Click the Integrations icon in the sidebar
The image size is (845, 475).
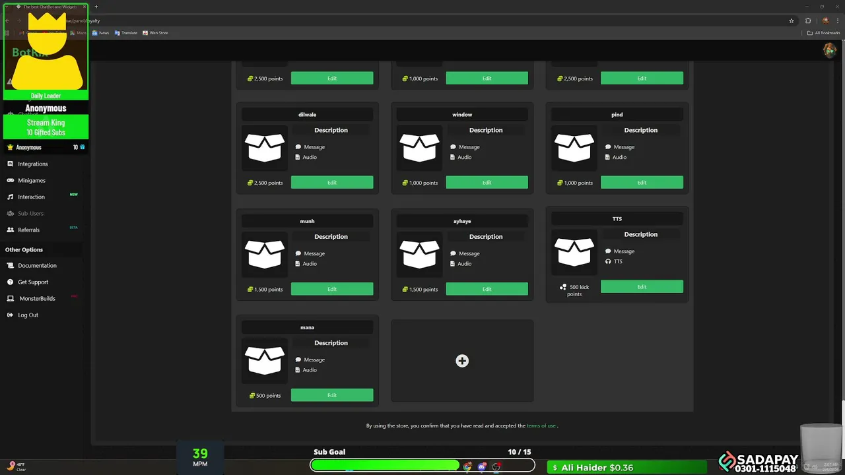click(10, 164)
